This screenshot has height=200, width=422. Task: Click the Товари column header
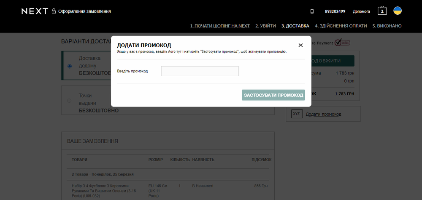point(79,160)
